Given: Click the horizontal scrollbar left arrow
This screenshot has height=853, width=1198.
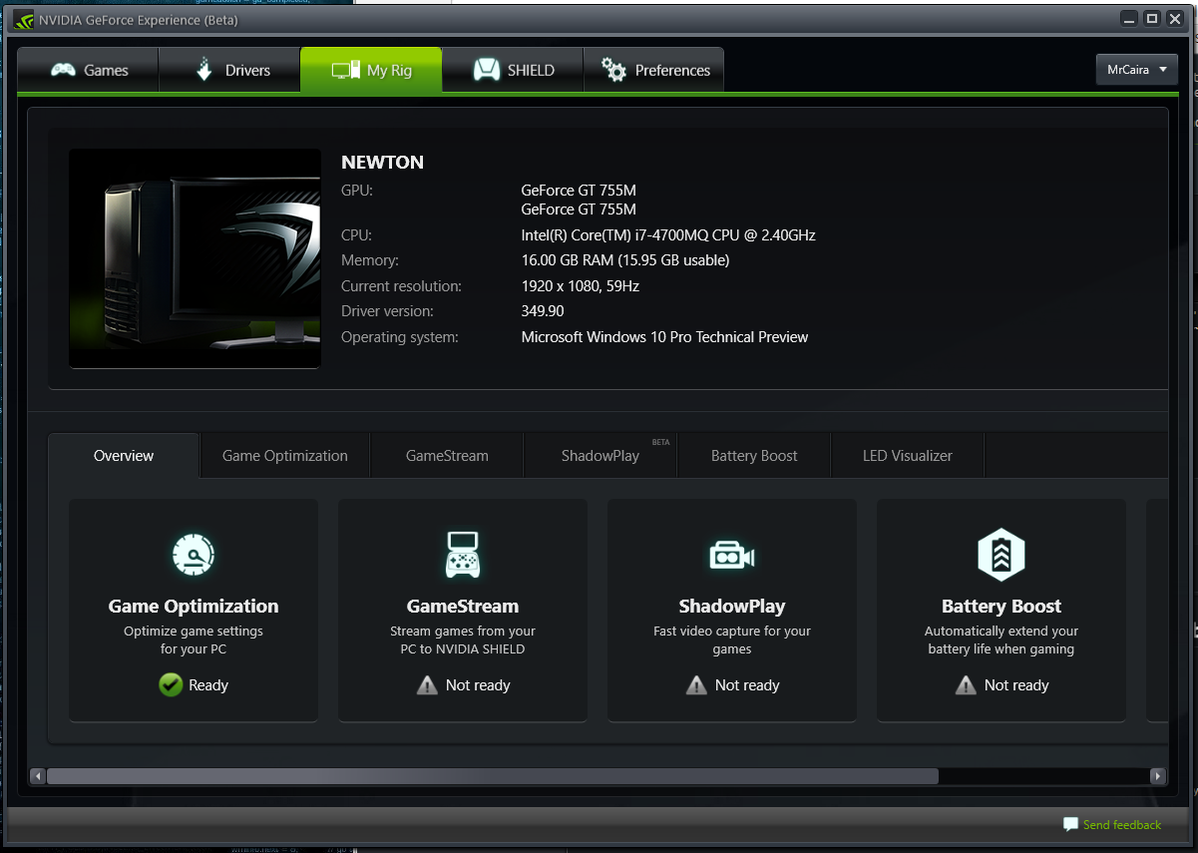Looking at the screenshot, I should coord(38,775).
